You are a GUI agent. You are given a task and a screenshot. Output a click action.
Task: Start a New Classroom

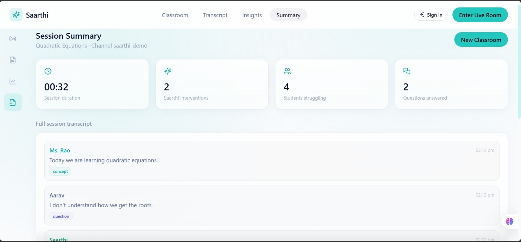[481, 40]
